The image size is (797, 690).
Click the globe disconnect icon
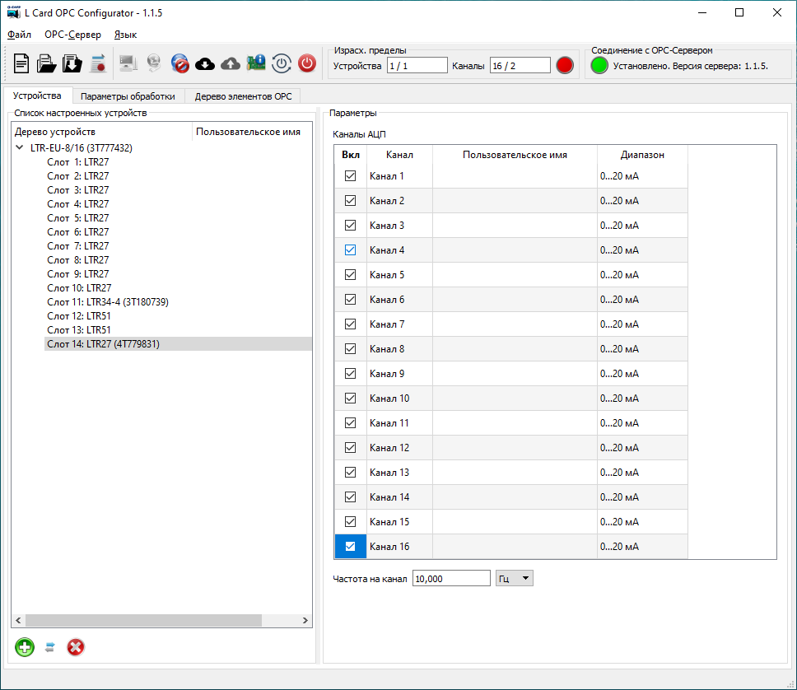tap(179, 63)
